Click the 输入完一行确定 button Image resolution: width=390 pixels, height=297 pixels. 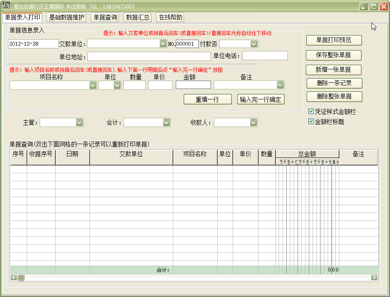tap(261, 99)
